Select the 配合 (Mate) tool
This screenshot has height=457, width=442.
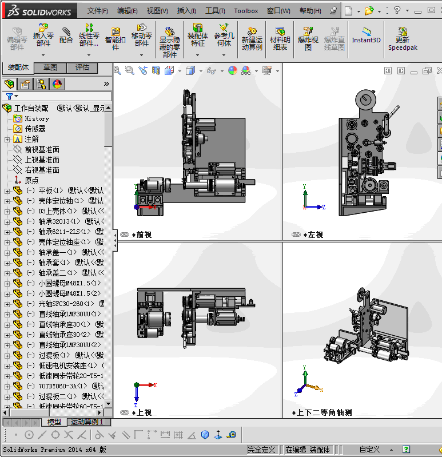[x=66, y=34]
